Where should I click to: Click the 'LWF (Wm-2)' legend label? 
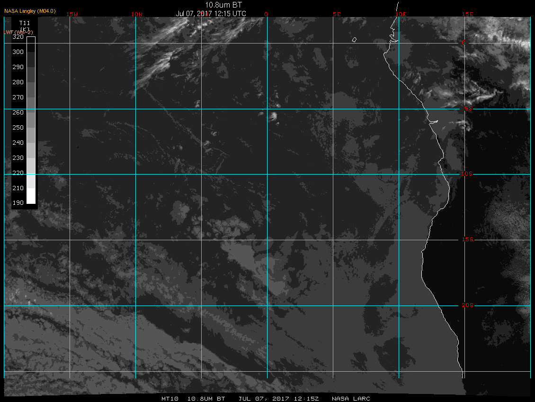[x=18, y=32]
